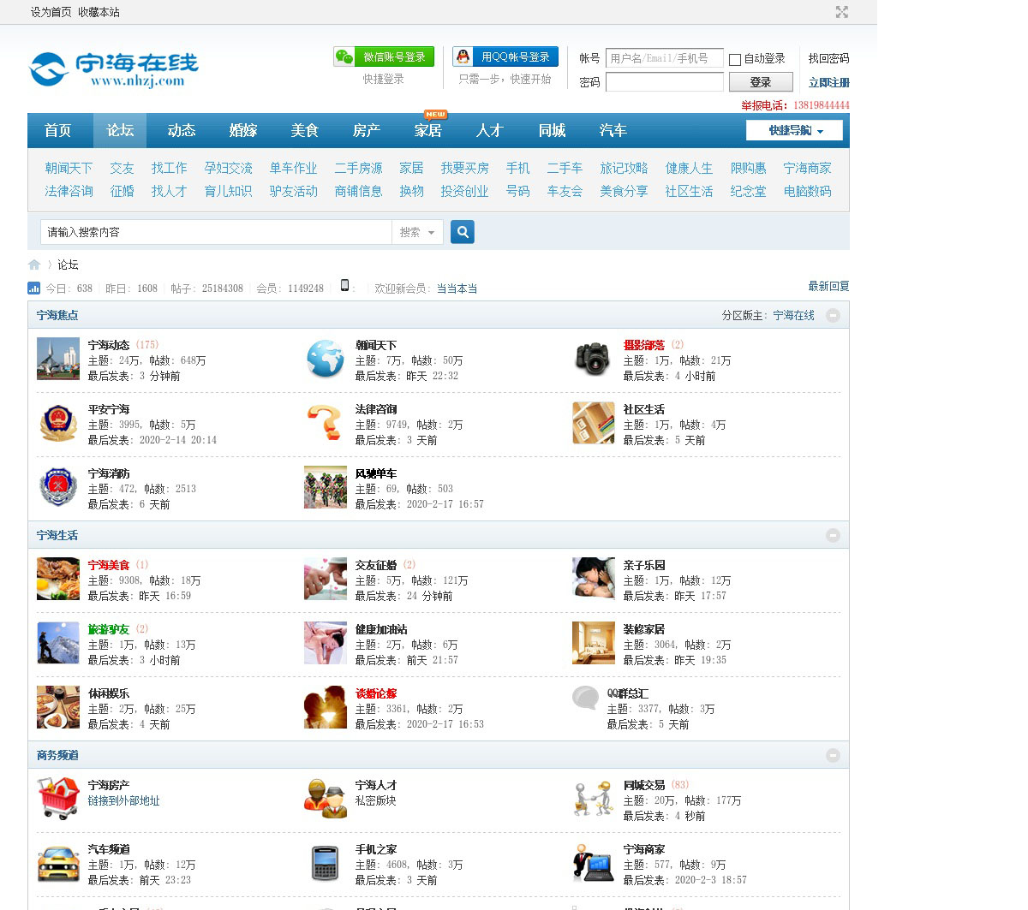Click the 宁海房产 shopping cart house icon
1028x910 pixels.
pos(58,799)
